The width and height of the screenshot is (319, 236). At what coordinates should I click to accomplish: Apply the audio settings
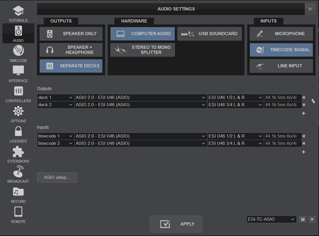pyautogui.click(x=176, y=224)
